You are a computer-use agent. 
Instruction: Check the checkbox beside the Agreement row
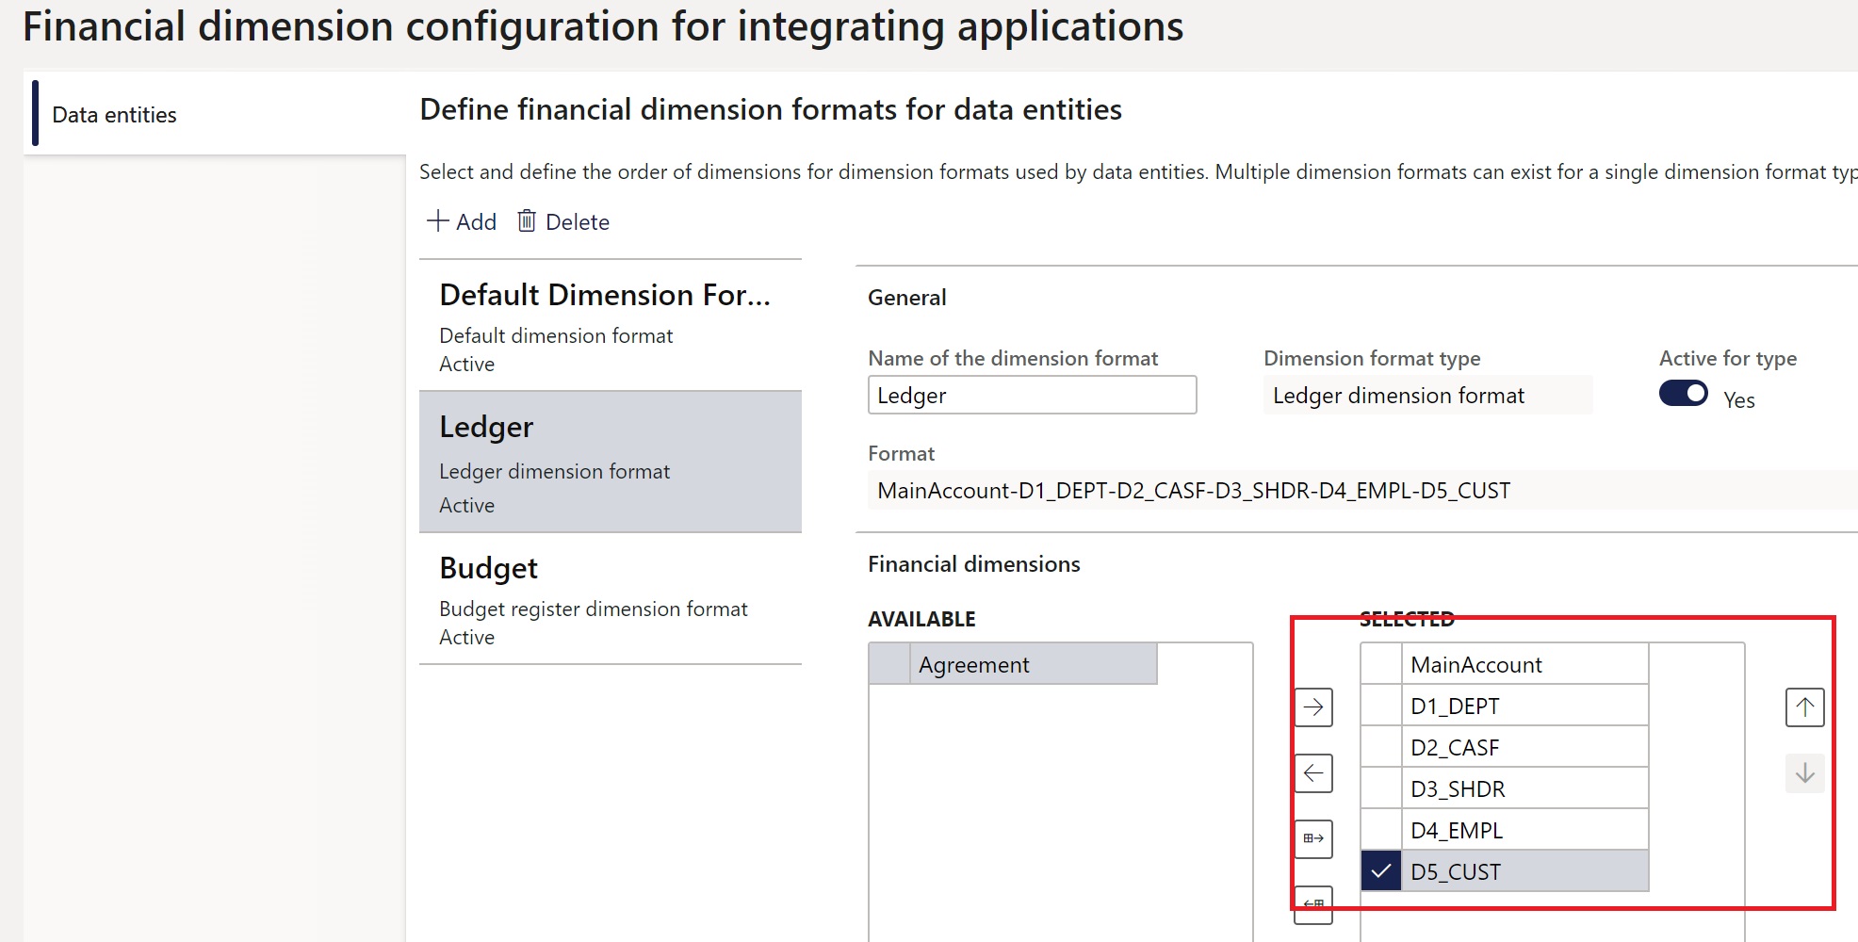(889, 663)
